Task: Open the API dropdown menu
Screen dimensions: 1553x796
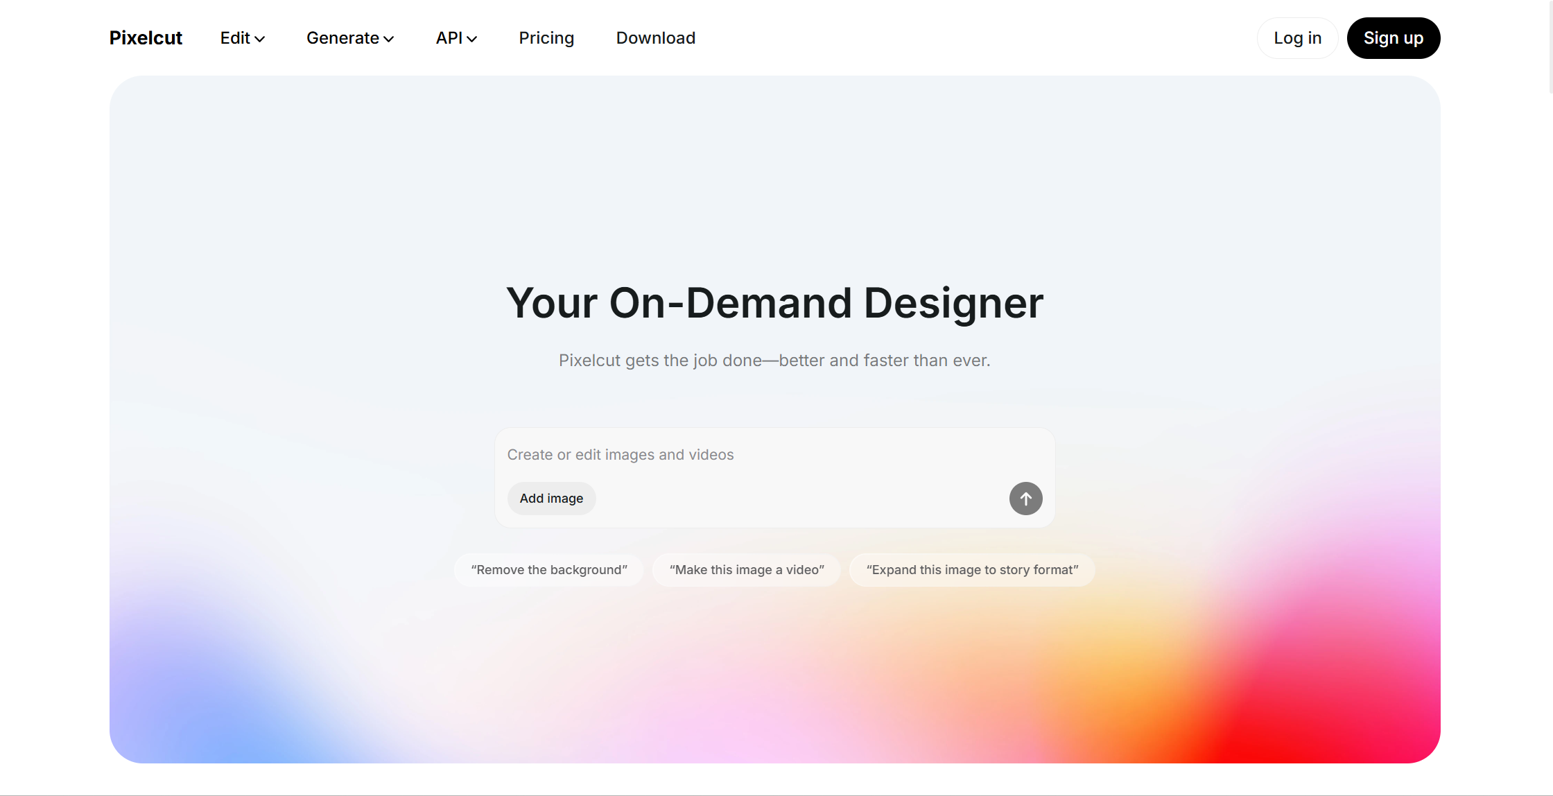Action: 449,38
